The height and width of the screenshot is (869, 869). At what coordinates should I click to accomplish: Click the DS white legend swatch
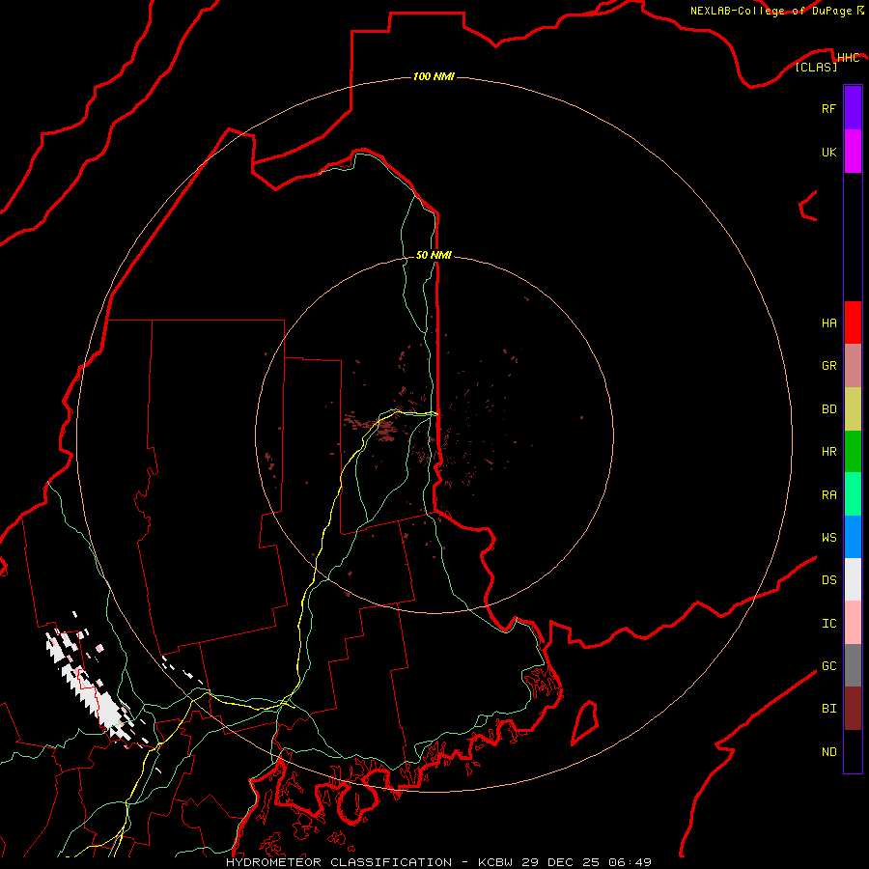(853, 579)
